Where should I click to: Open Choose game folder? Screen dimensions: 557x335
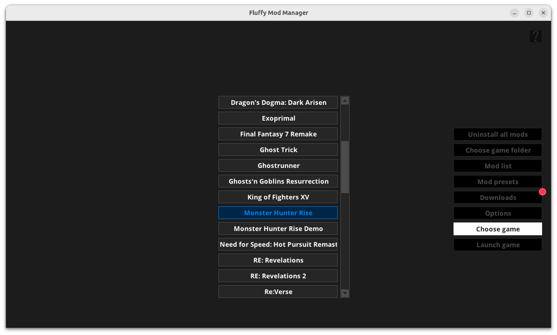click(498, 150)
